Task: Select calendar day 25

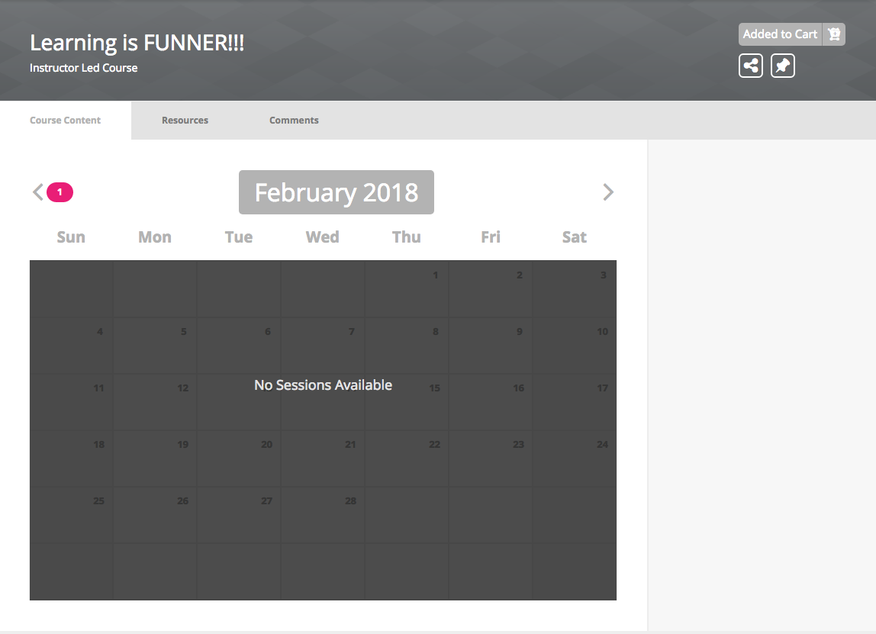Action: pos(71,514)
